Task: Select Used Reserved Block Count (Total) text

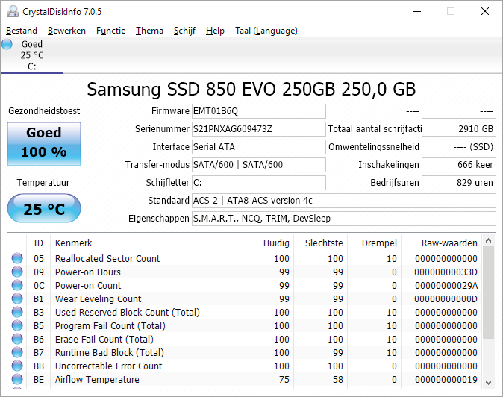Action: click(x=128, y=313)
